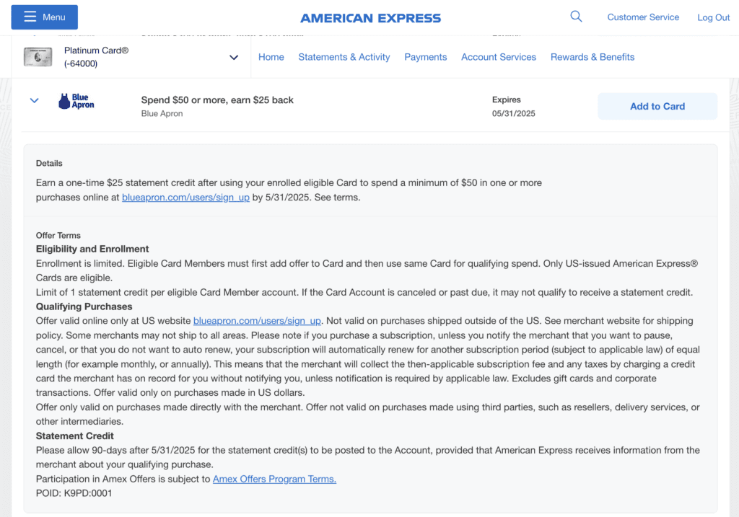Viewport: 739px width, 517px height.
Task: Click Log Out
Action: (713, 17)
